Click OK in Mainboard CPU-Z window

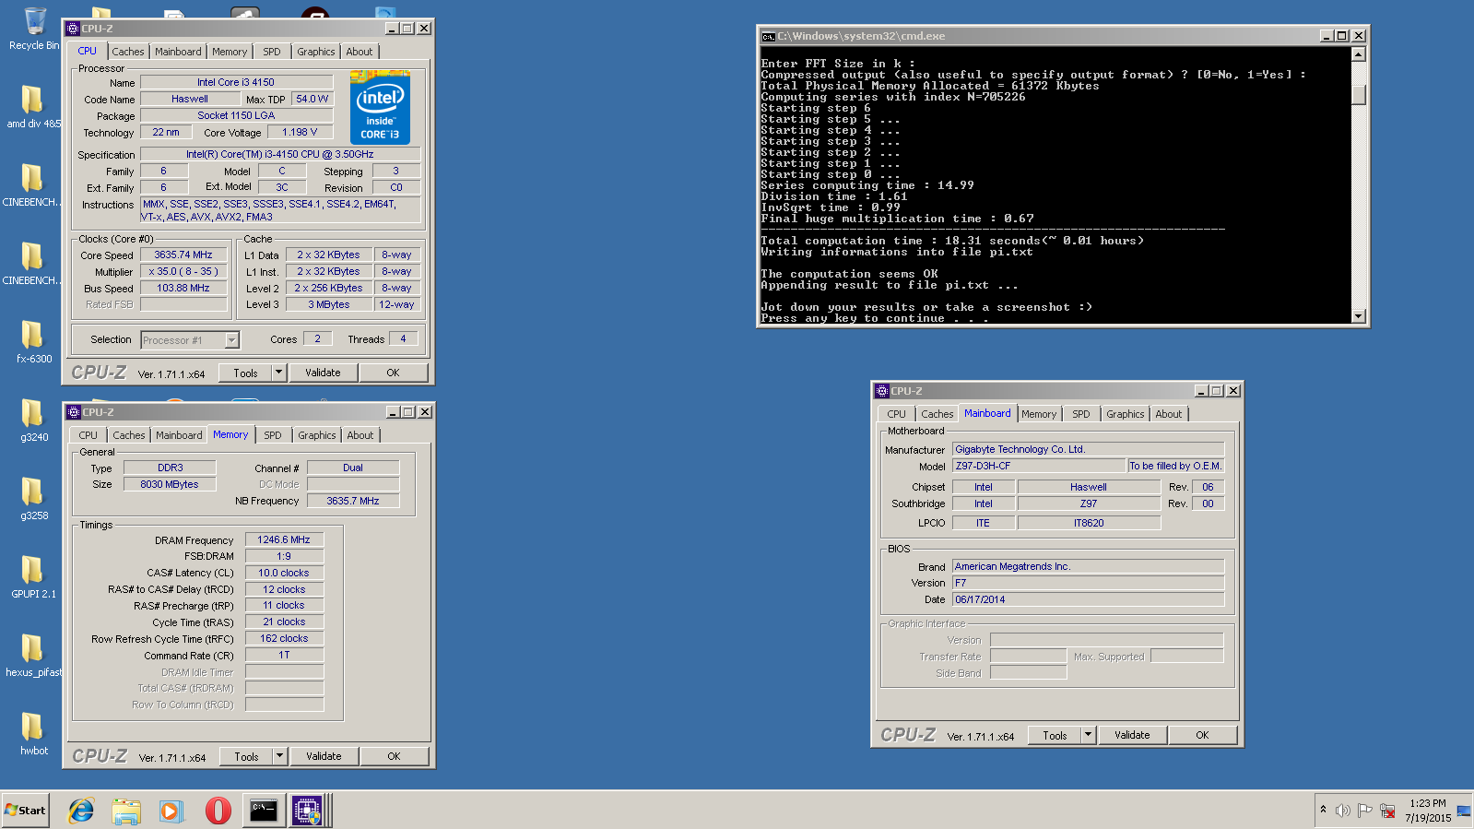(1203, 735)
